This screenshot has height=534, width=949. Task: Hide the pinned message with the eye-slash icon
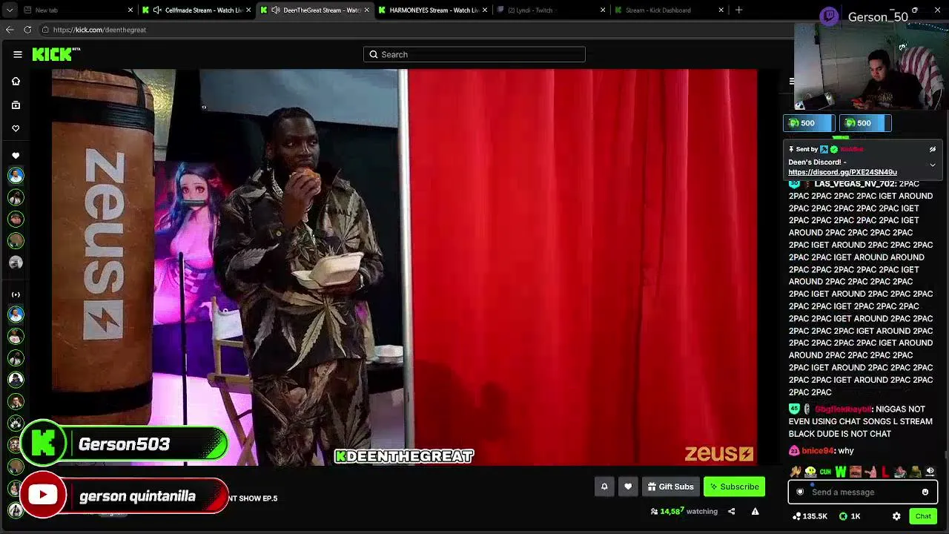point(933,149)
